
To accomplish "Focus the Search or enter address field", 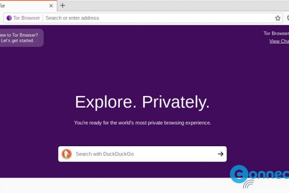I will point(154,18).
